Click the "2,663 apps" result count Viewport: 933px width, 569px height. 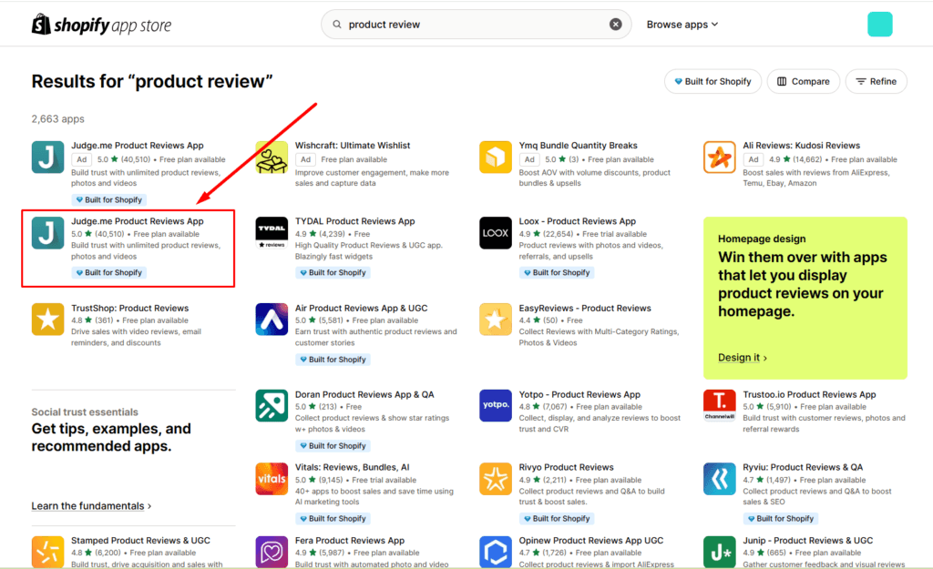[57, 119]
